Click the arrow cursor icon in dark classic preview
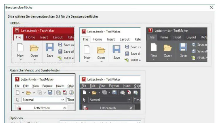220x123 pixels. (84, 100)
